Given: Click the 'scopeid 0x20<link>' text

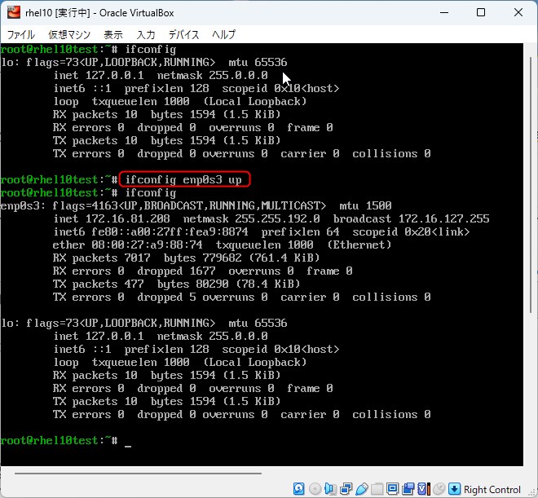Looking at the screenshot, I should [x=411, y=231].
